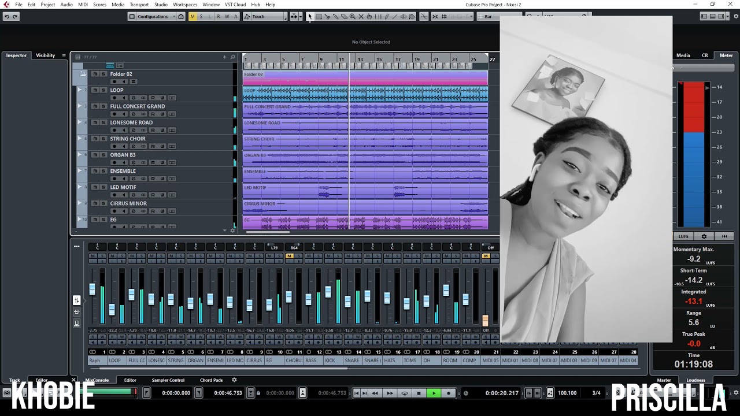Toggle global Solo S button in toolbar

[x=201, y=16]
